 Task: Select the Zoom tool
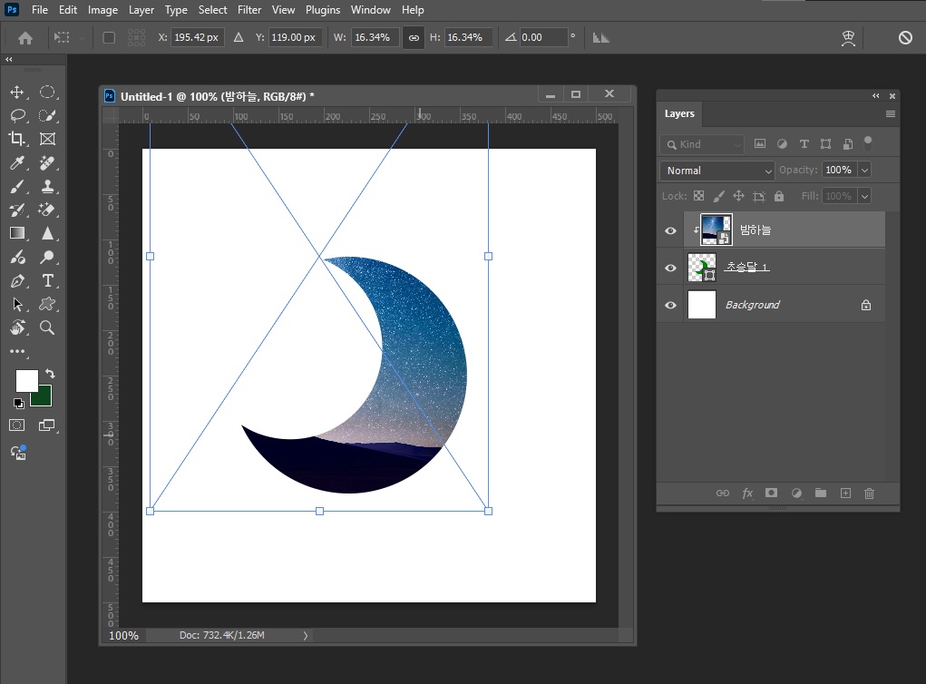tap(47, 327)
